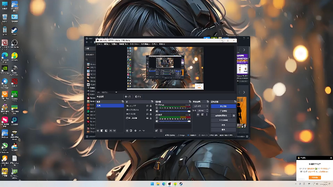Open the Edit menu in OBS
Viewport: 333px width, 187px height.
click(x=107, y=44)
